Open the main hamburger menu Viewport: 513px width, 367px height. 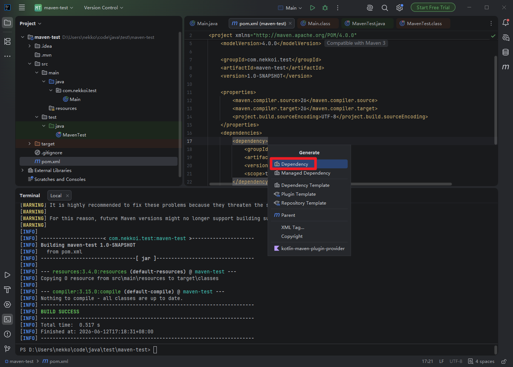point(22,7)
